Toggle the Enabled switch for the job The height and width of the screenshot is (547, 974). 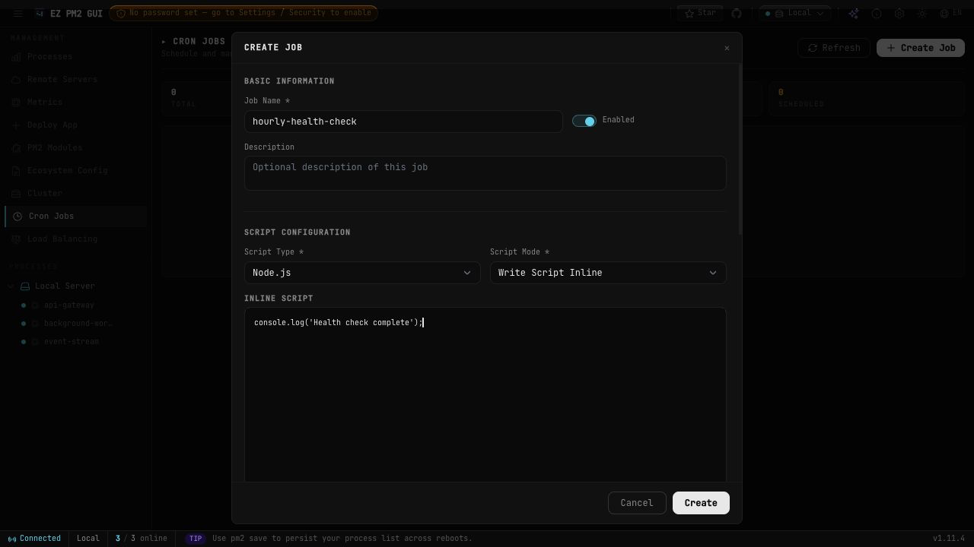coord(584,121)
